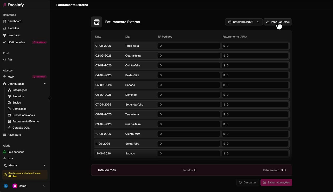
Task: Click Descartar to discard changes
Action: click(x=247, y=182)
